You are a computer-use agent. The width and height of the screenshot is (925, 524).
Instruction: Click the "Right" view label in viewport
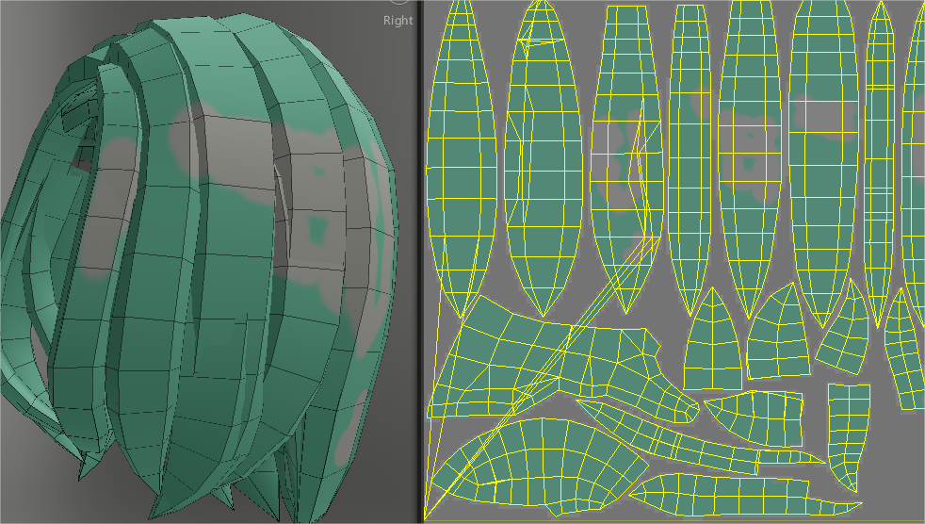click(398, 19)
